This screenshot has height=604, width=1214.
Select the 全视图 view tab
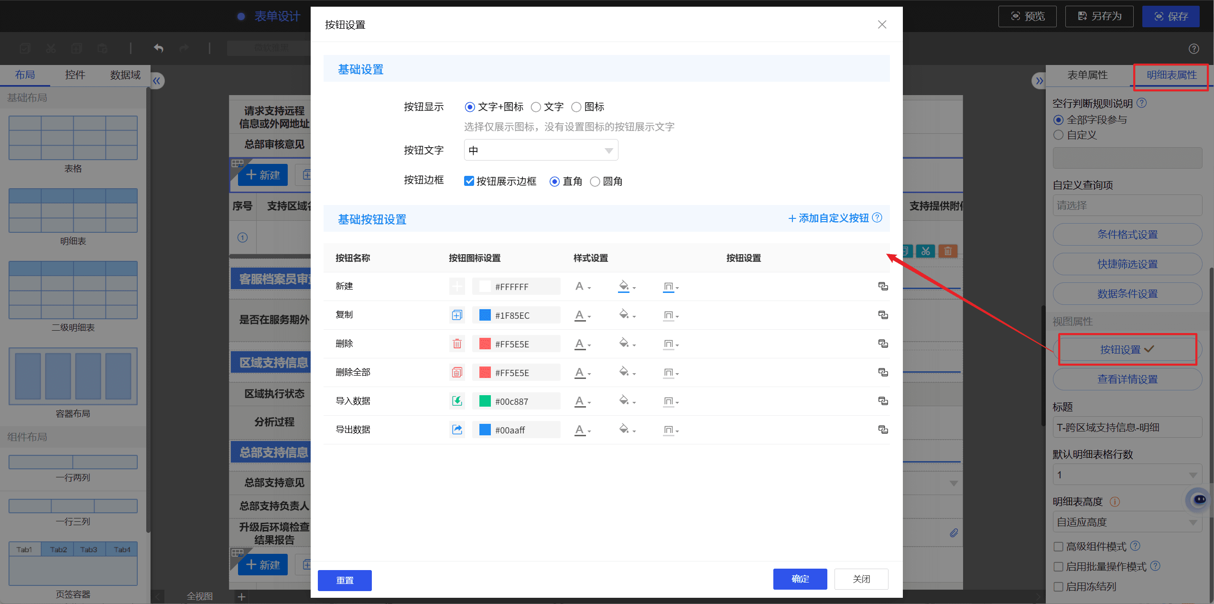click(x=200, y=596)
